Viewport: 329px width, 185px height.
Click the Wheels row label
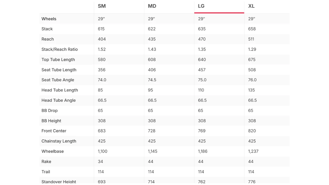tap(49, 19)
